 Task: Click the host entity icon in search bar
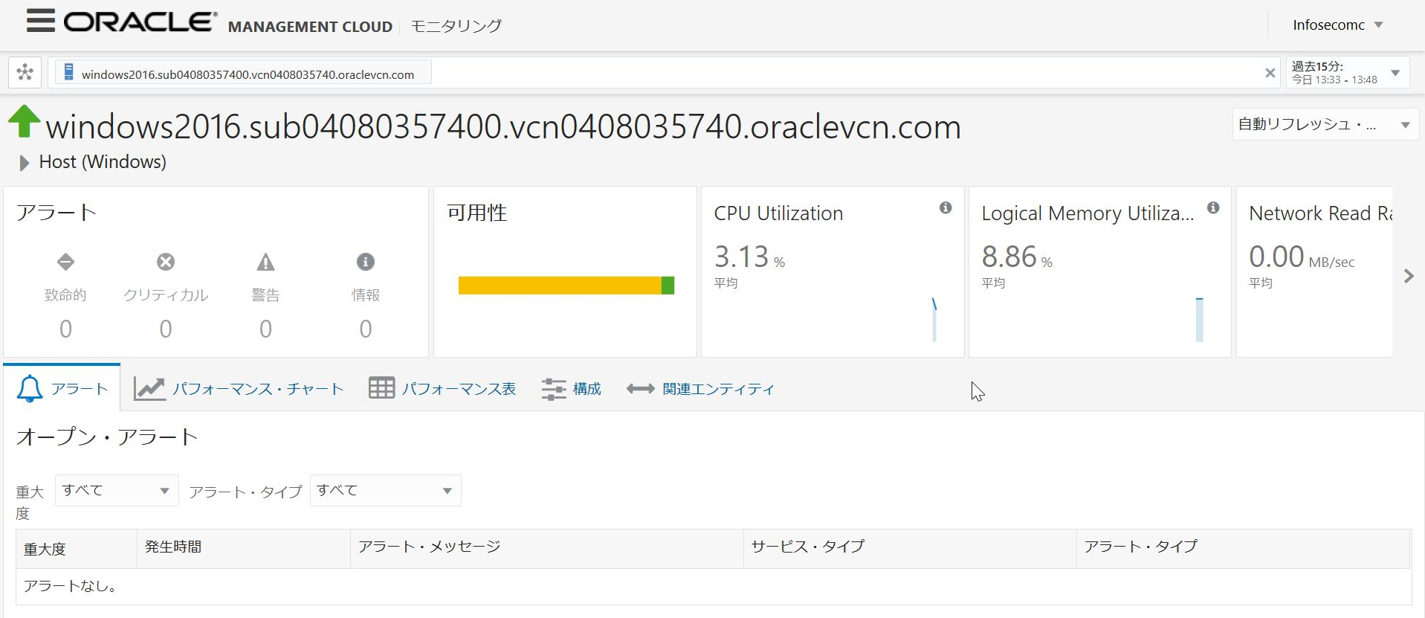point(68,72)
